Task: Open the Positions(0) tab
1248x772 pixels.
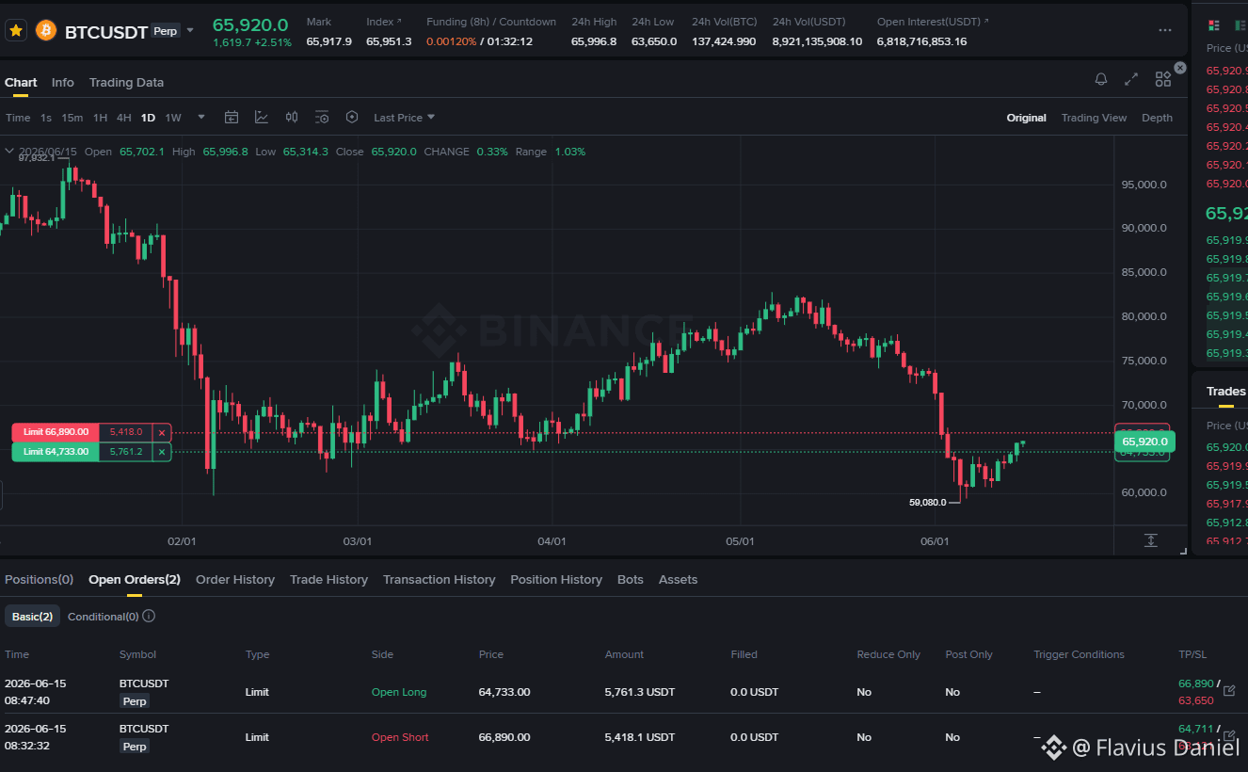Action: click(39, 580)
